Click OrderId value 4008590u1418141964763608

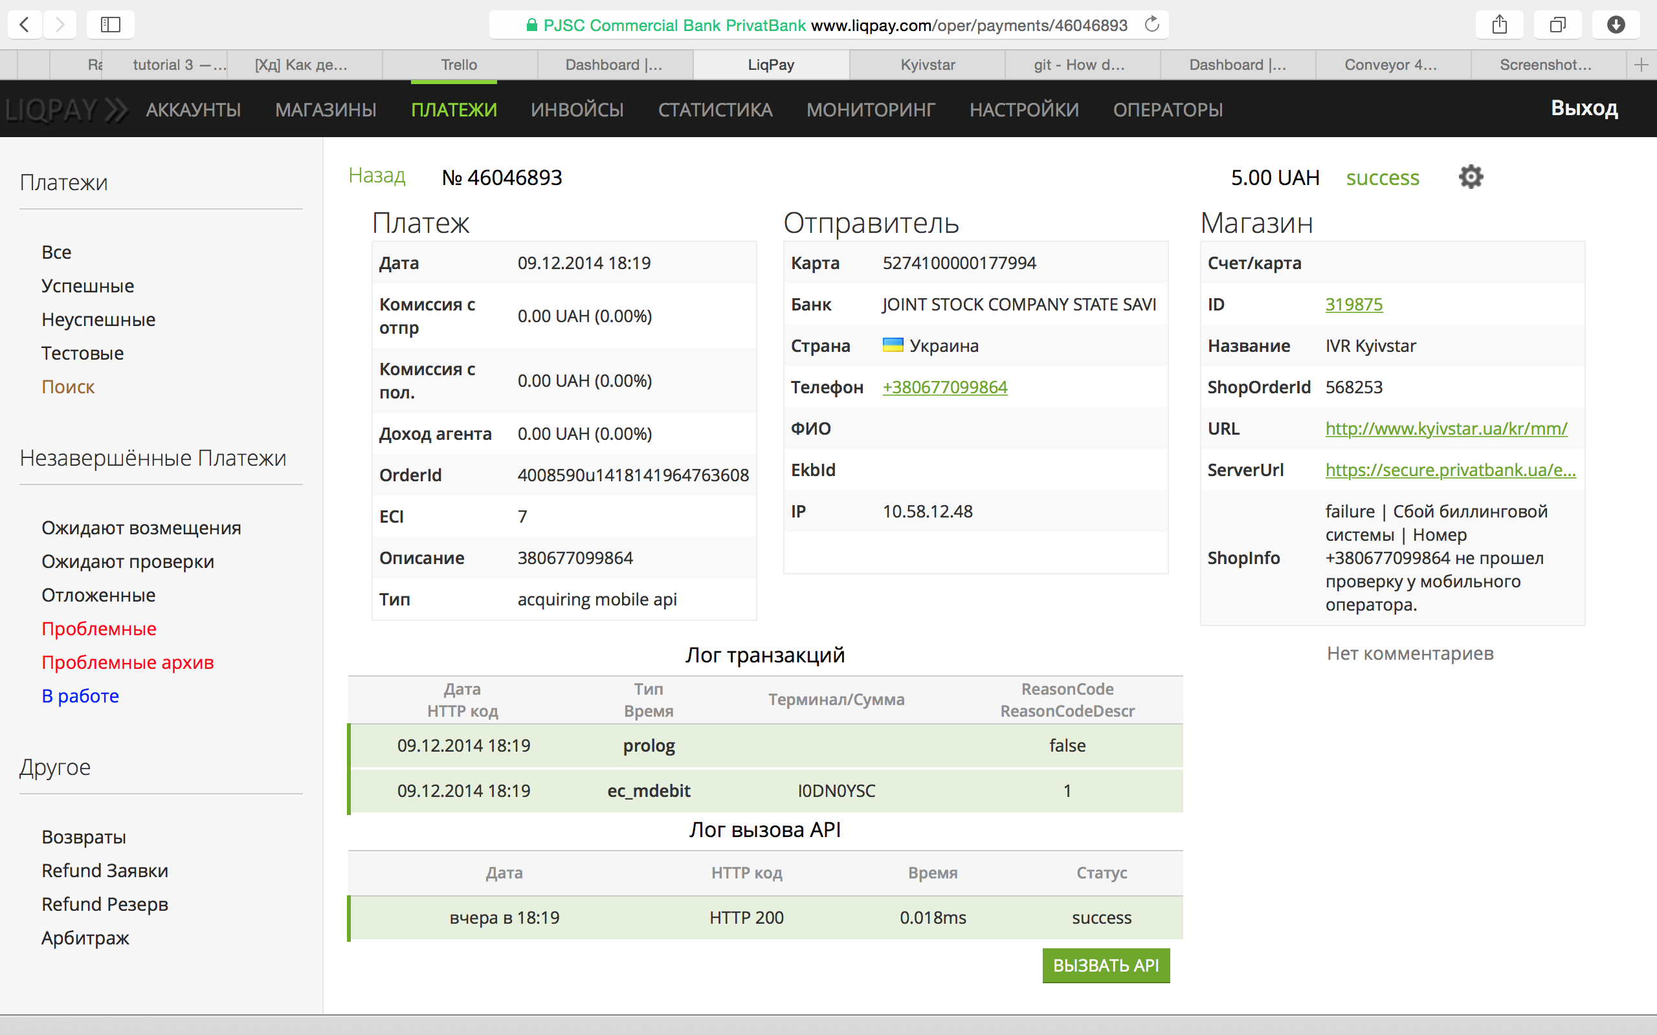[634, 475]
